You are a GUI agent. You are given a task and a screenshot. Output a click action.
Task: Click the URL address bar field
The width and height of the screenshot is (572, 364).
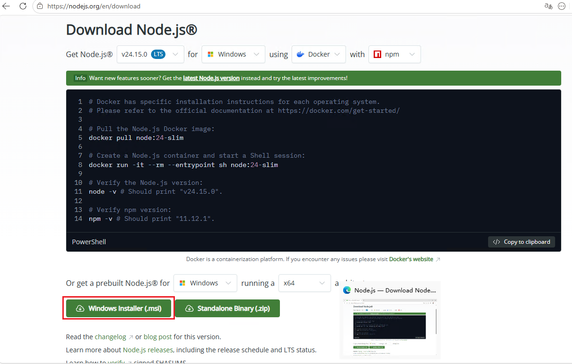(x=286, y=7)
